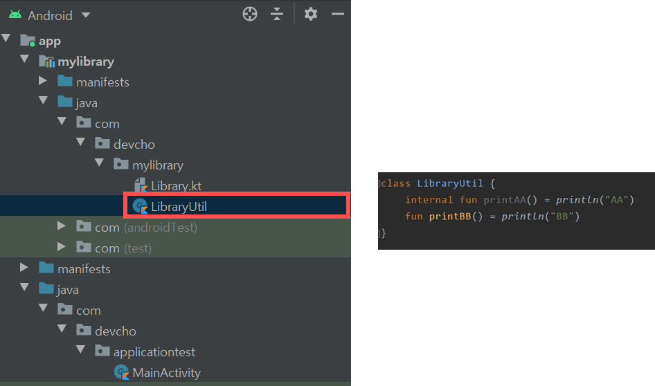
Task: Click the mylibrary library module icon
Action: click(x=46, y=62)
